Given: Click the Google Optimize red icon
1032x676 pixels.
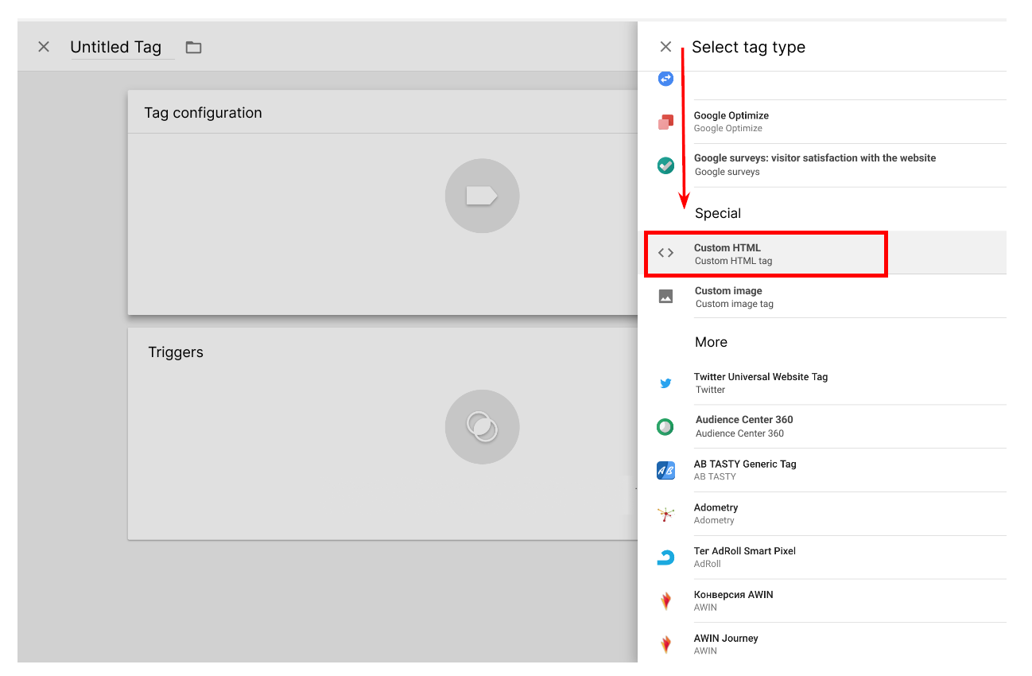Looking at the screenshot, I should (665, 122).
